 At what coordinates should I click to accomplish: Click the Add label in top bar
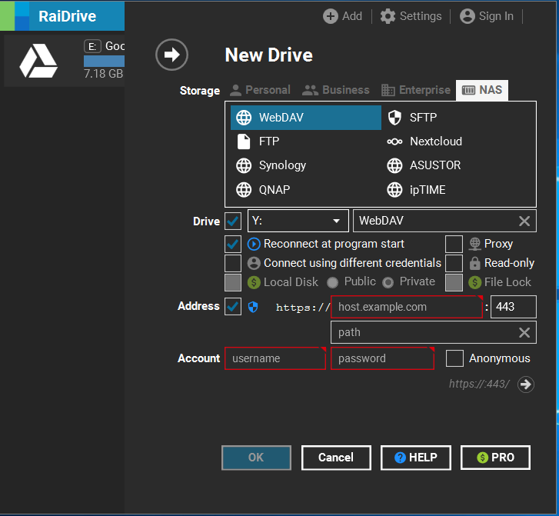click(352, 16)
